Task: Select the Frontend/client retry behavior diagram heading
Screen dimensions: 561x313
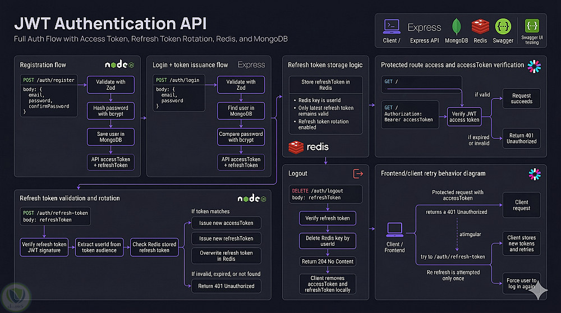Action: point(433,173)
